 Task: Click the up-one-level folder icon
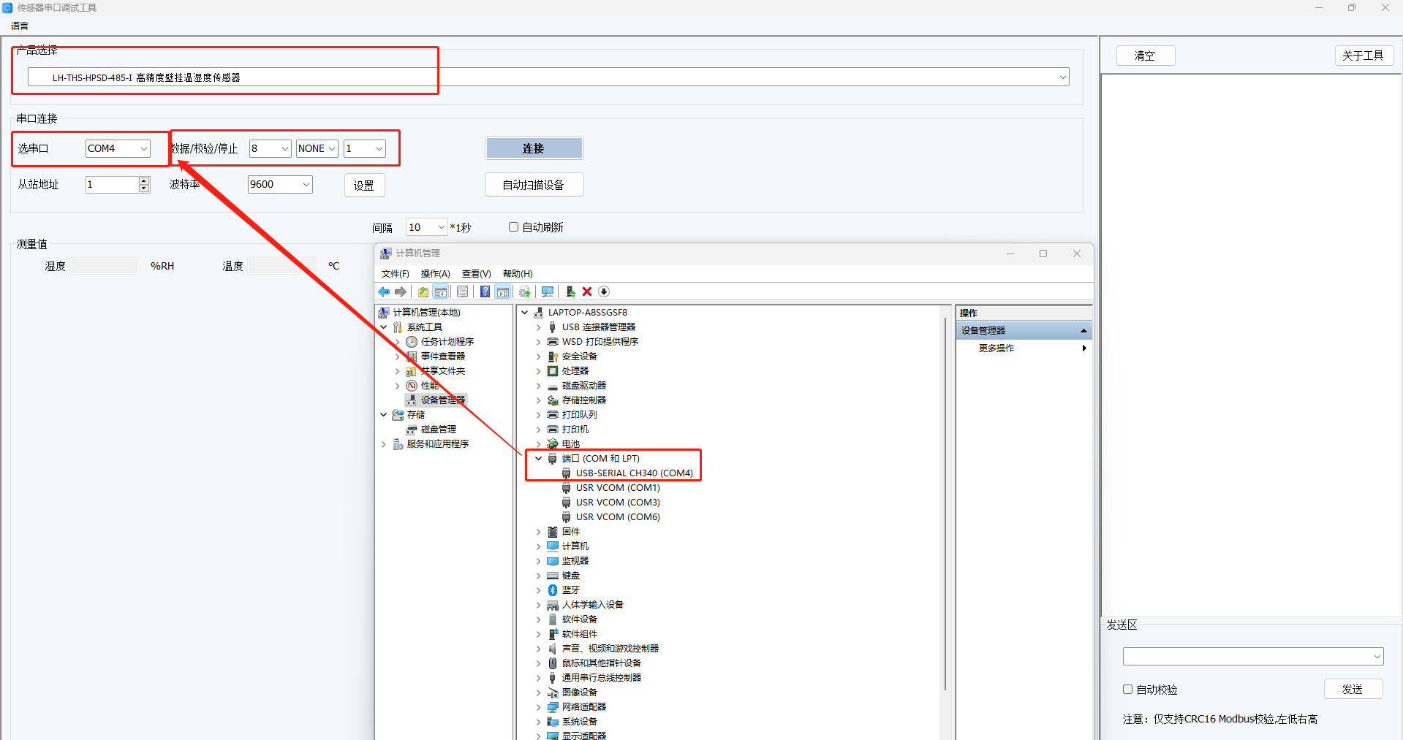(x=423, y=292)
